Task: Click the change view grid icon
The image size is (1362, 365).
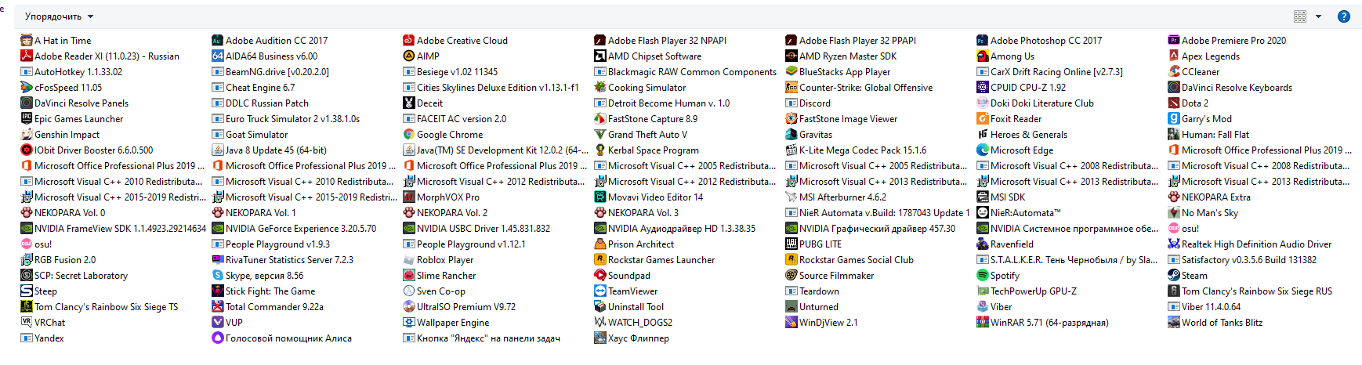Action: tap(1300, 16)
